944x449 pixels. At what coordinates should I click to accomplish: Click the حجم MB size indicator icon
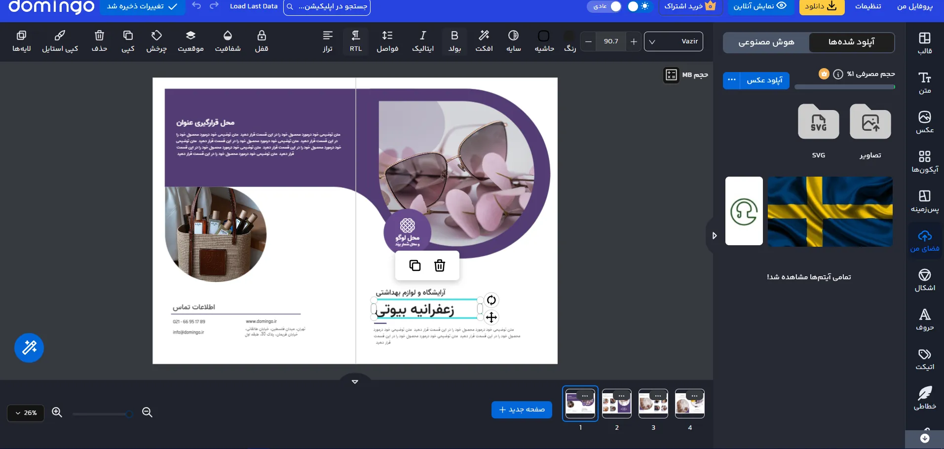point(671,75)
